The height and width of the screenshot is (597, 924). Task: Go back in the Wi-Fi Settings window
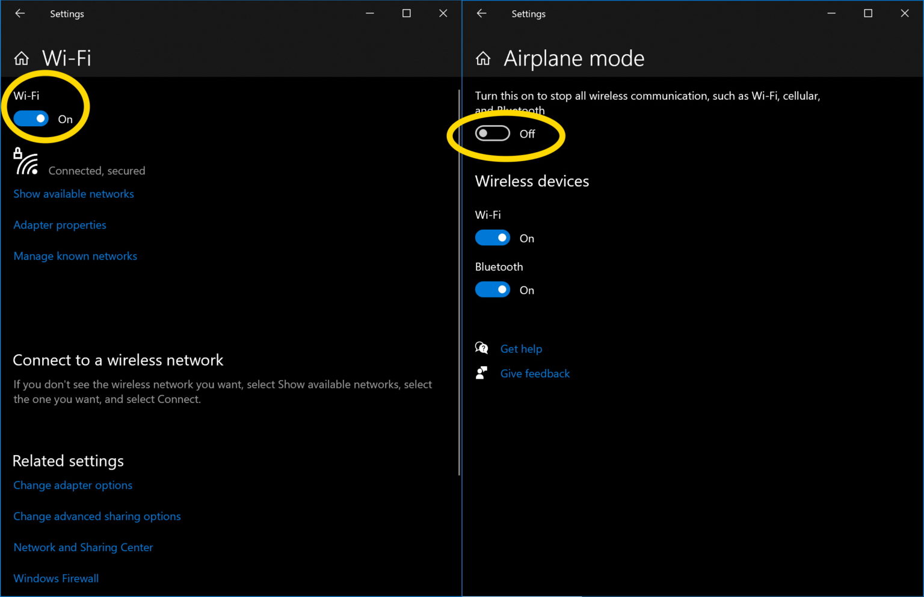pos(20,13)
